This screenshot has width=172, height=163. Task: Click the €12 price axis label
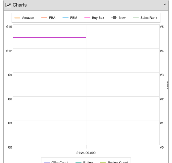(9, 51)
